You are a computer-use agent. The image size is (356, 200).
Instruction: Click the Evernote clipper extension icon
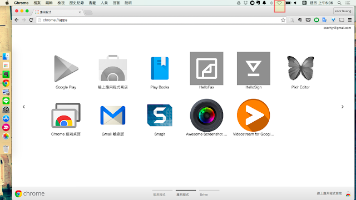tap(300, 20)
